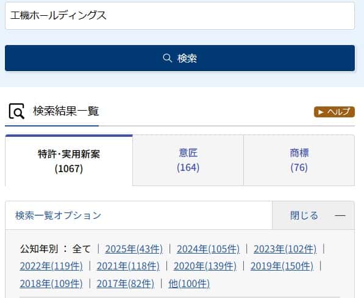
Task: Click the magnifier icon in search button
Action: point(167,58)
